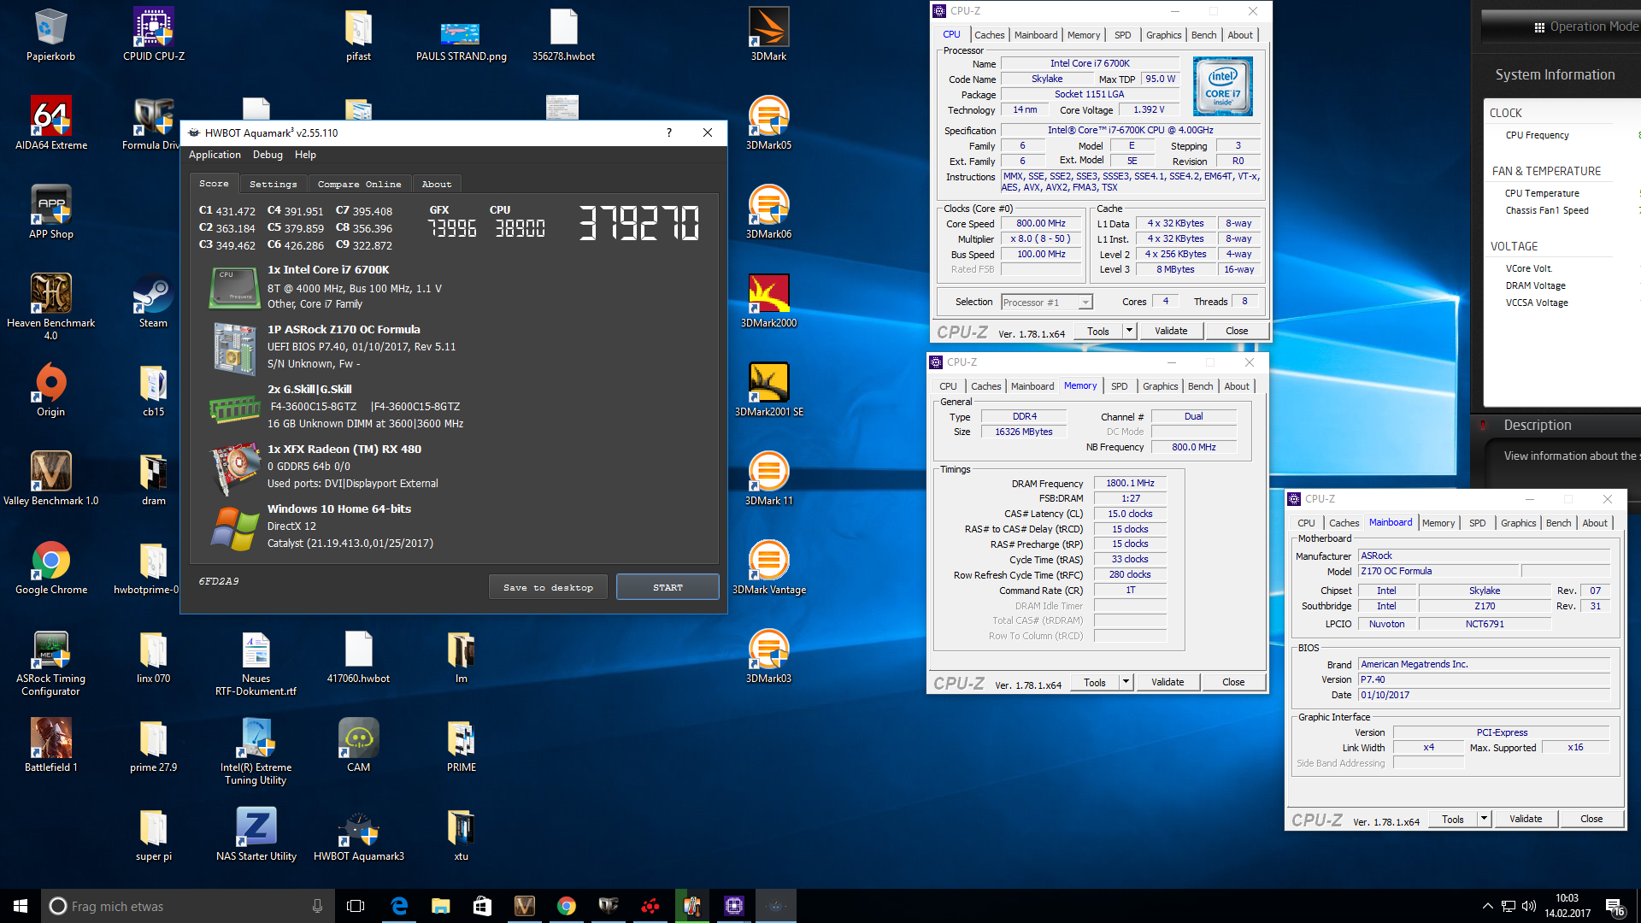
Task: Open NAS Starter Utility shortcut
Action: click(256, 835)
